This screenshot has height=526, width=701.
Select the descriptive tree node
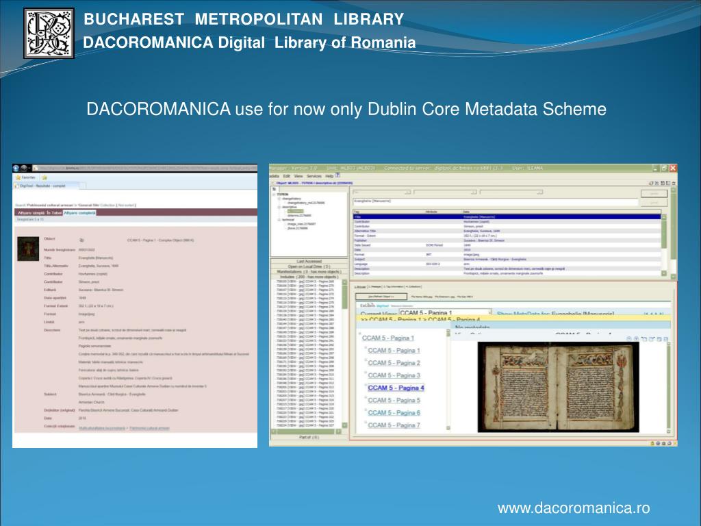click(290, 207)
